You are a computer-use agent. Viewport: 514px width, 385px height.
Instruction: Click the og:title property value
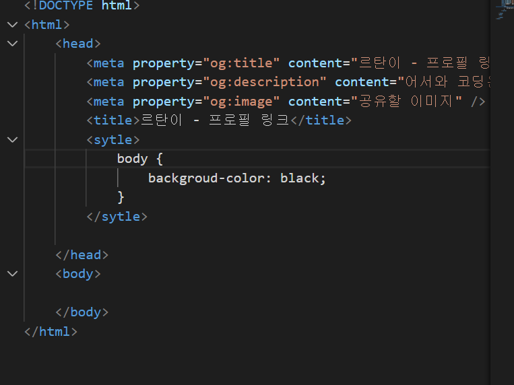[x=241, y=63]
